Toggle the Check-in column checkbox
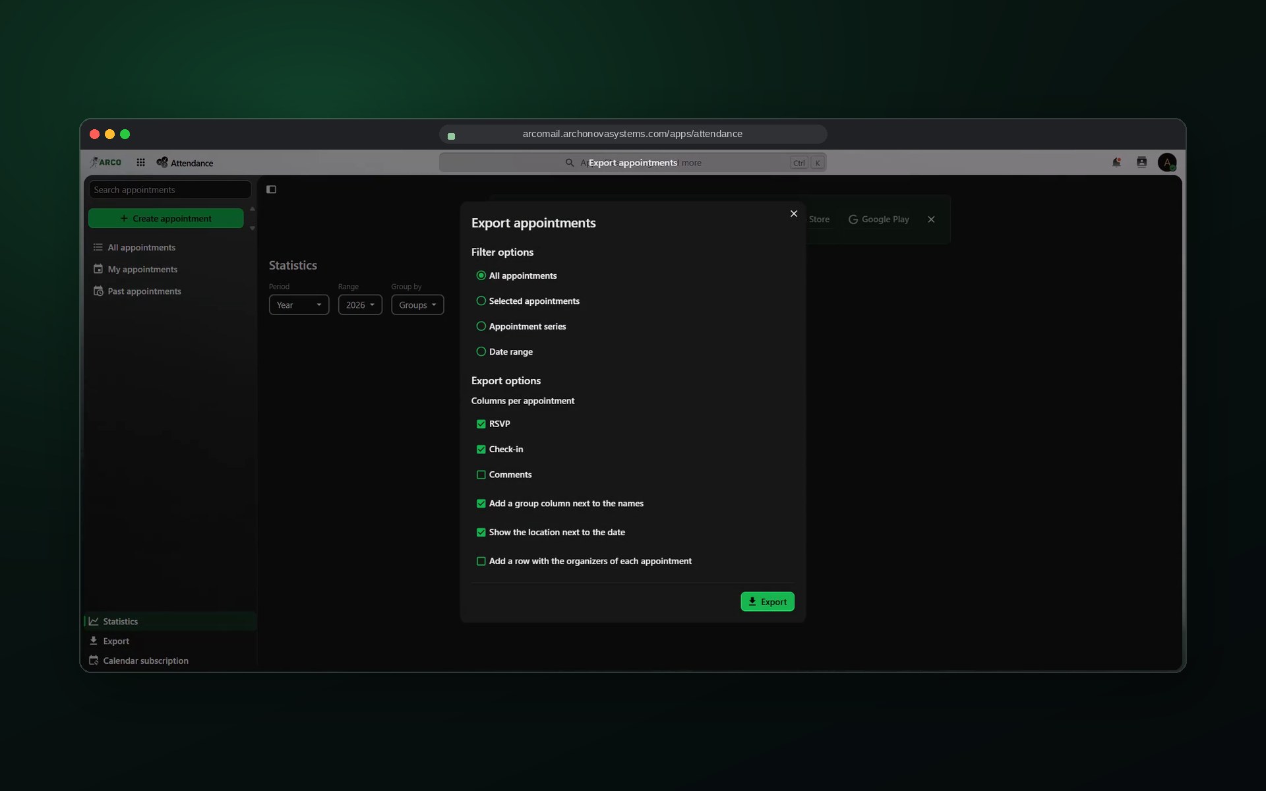 [481, 450]
